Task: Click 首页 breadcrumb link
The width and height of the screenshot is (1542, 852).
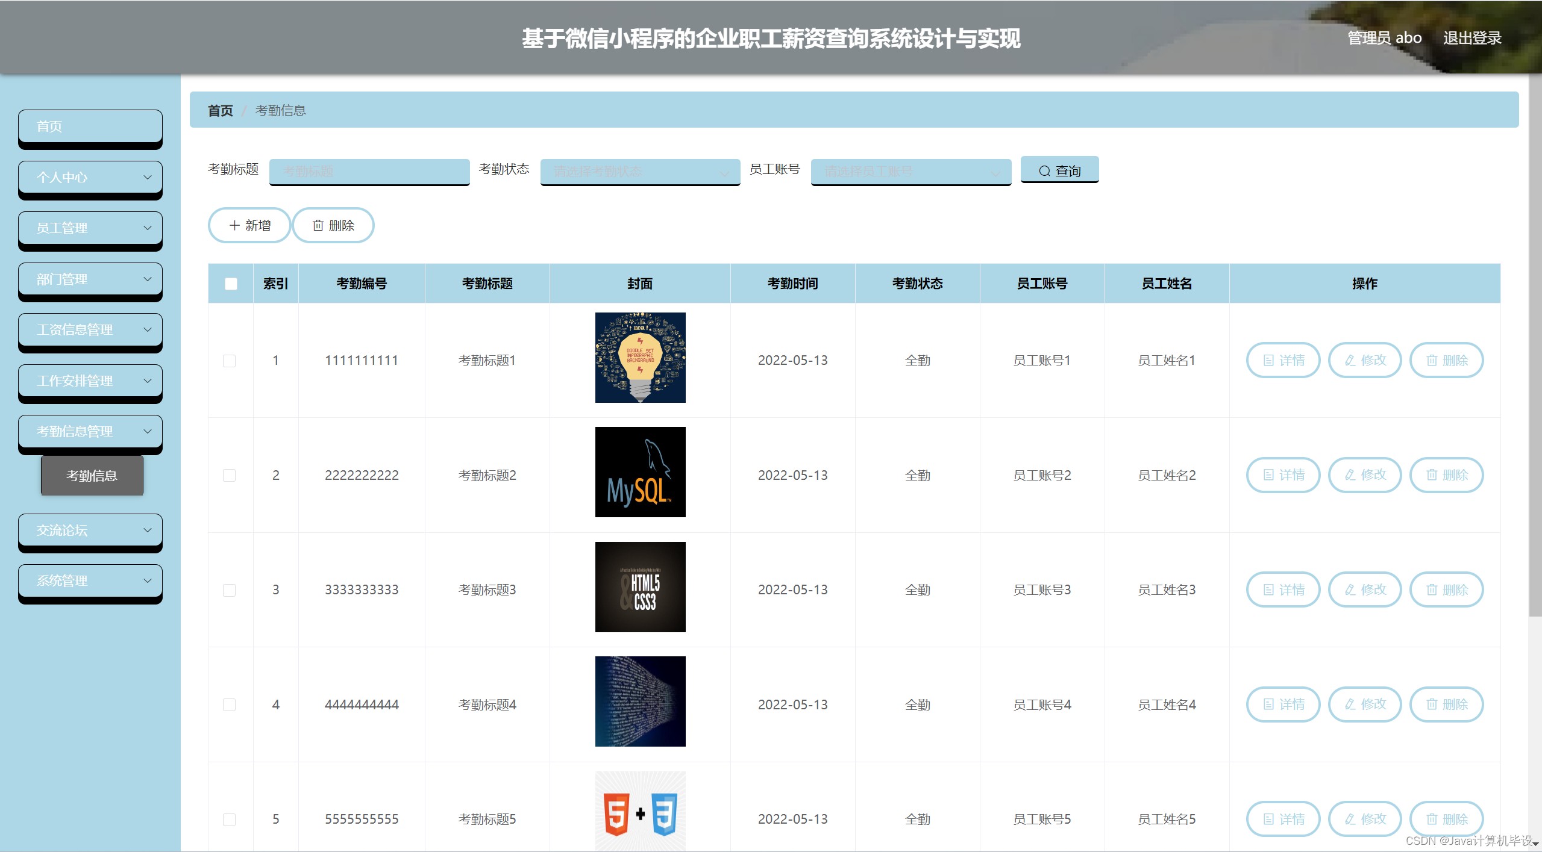Action: pyautogui.click(x=220, y=110)
